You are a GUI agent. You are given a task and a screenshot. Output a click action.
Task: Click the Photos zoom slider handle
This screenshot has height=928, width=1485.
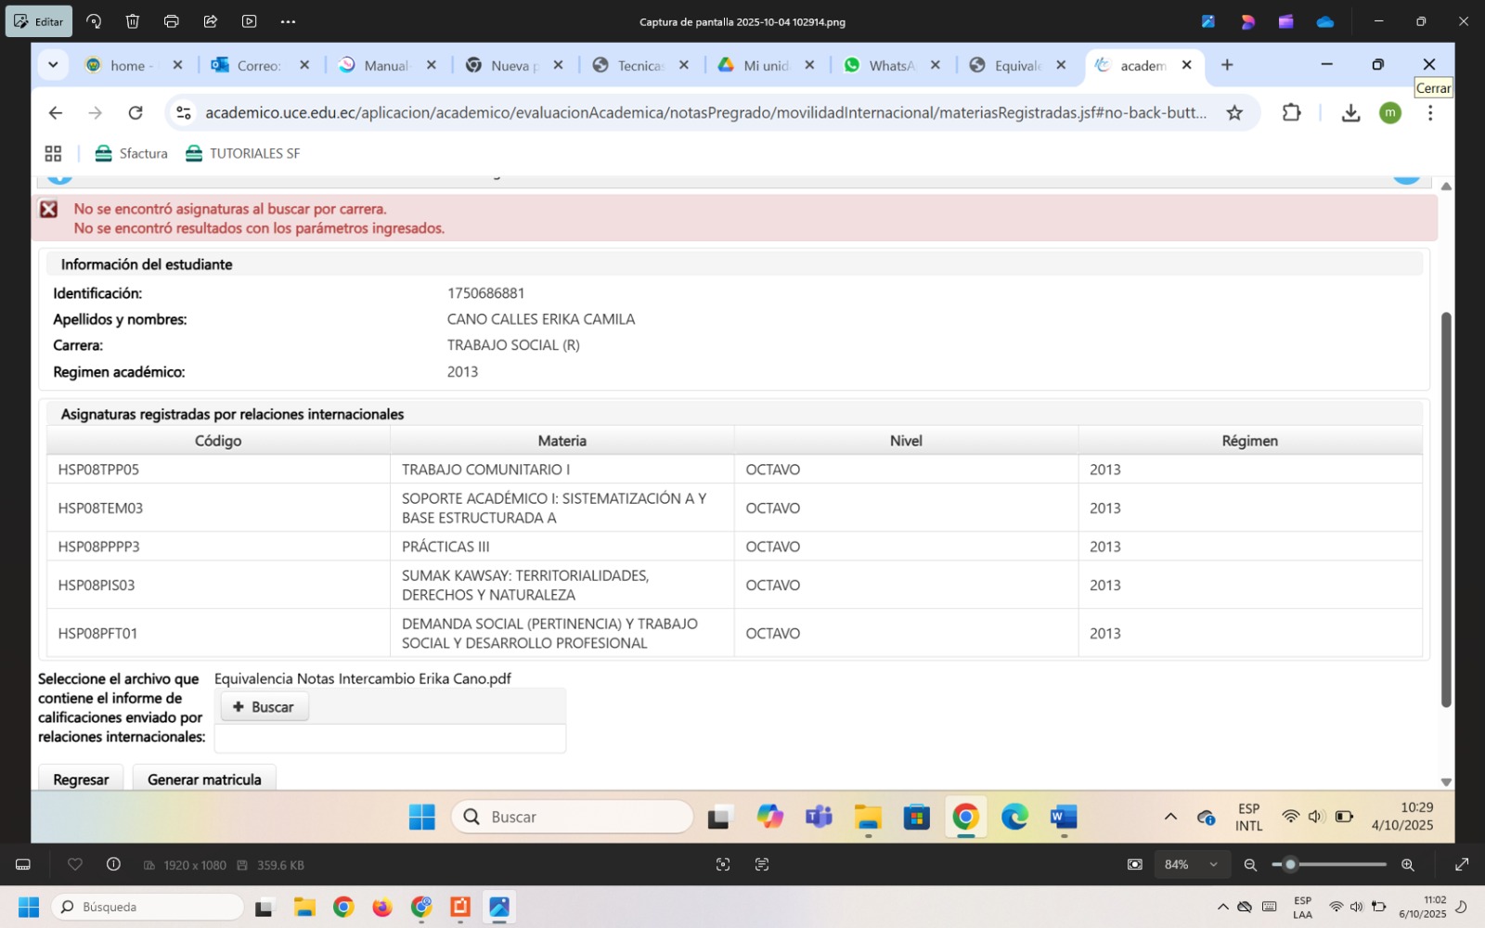[x=1290, y=864]
